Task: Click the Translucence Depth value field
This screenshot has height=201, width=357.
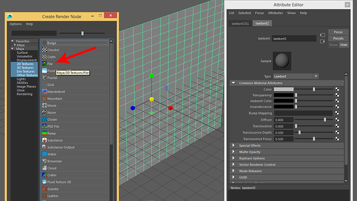Action: pos(284,133)
